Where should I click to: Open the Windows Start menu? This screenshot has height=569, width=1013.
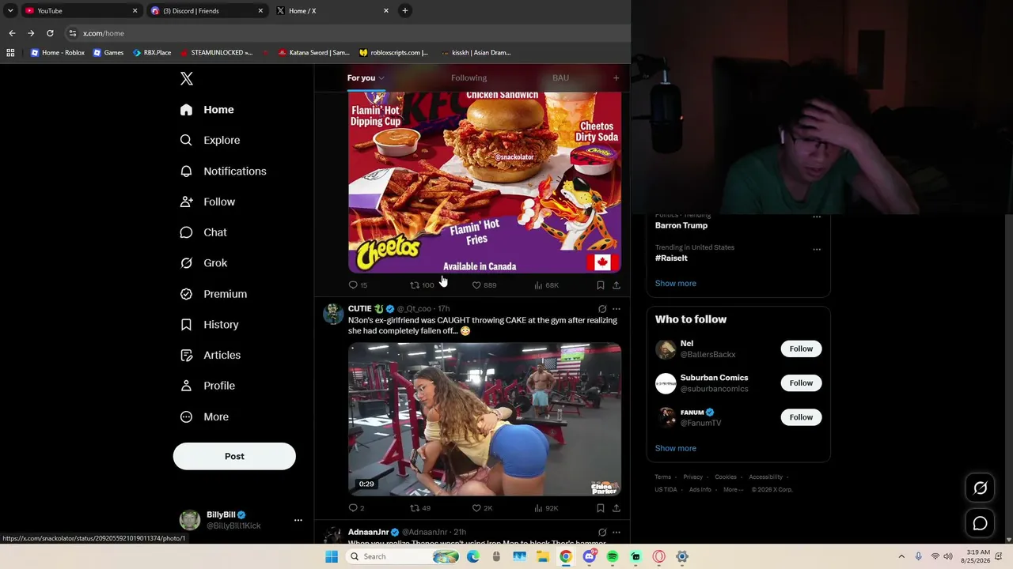click(x=332, y=556)
